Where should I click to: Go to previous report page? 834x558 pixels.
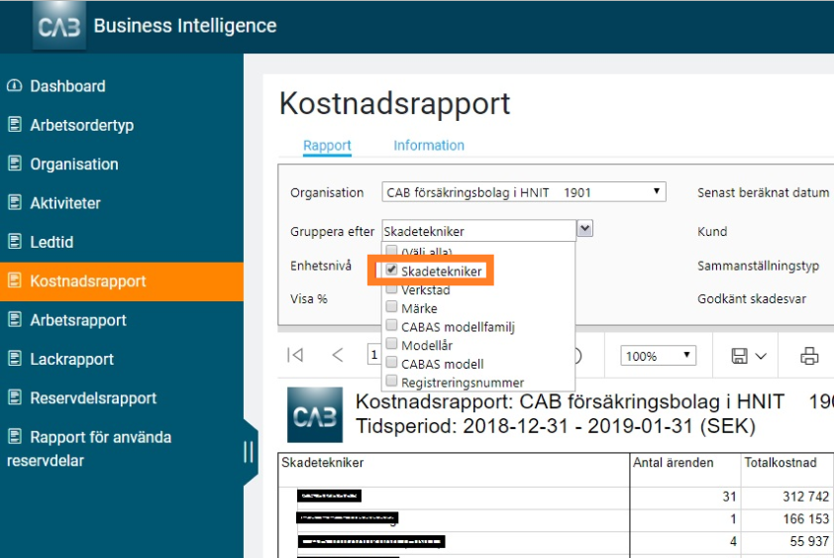click(338, 355)
